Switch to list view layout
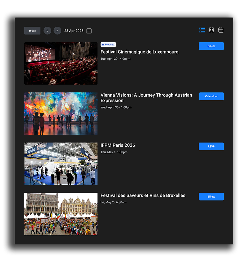This screenshot has height=266, width=240. [202, 30]
